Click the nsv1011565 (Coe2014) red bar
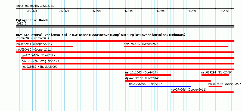 [x=148, y=75]
